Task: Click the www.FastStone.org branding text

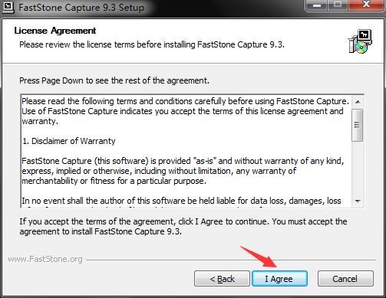Action: coord(45,259)
